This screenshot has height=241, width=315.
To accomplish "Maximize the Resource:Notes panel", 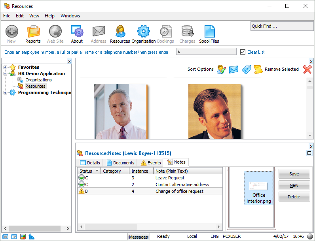I will tap(309, 153).
